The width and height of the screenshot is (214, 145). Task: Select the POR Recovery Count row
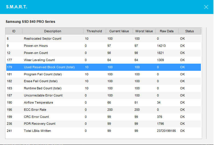point(103,124)
